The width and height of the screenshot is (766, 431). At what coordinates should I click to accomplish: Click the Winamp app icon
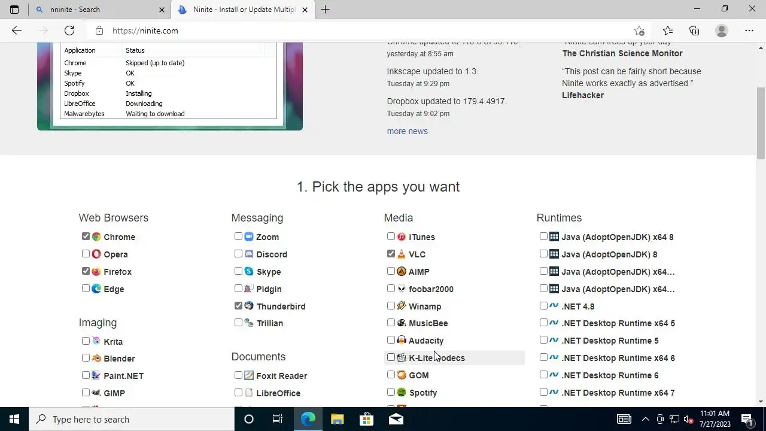point(402,306)
